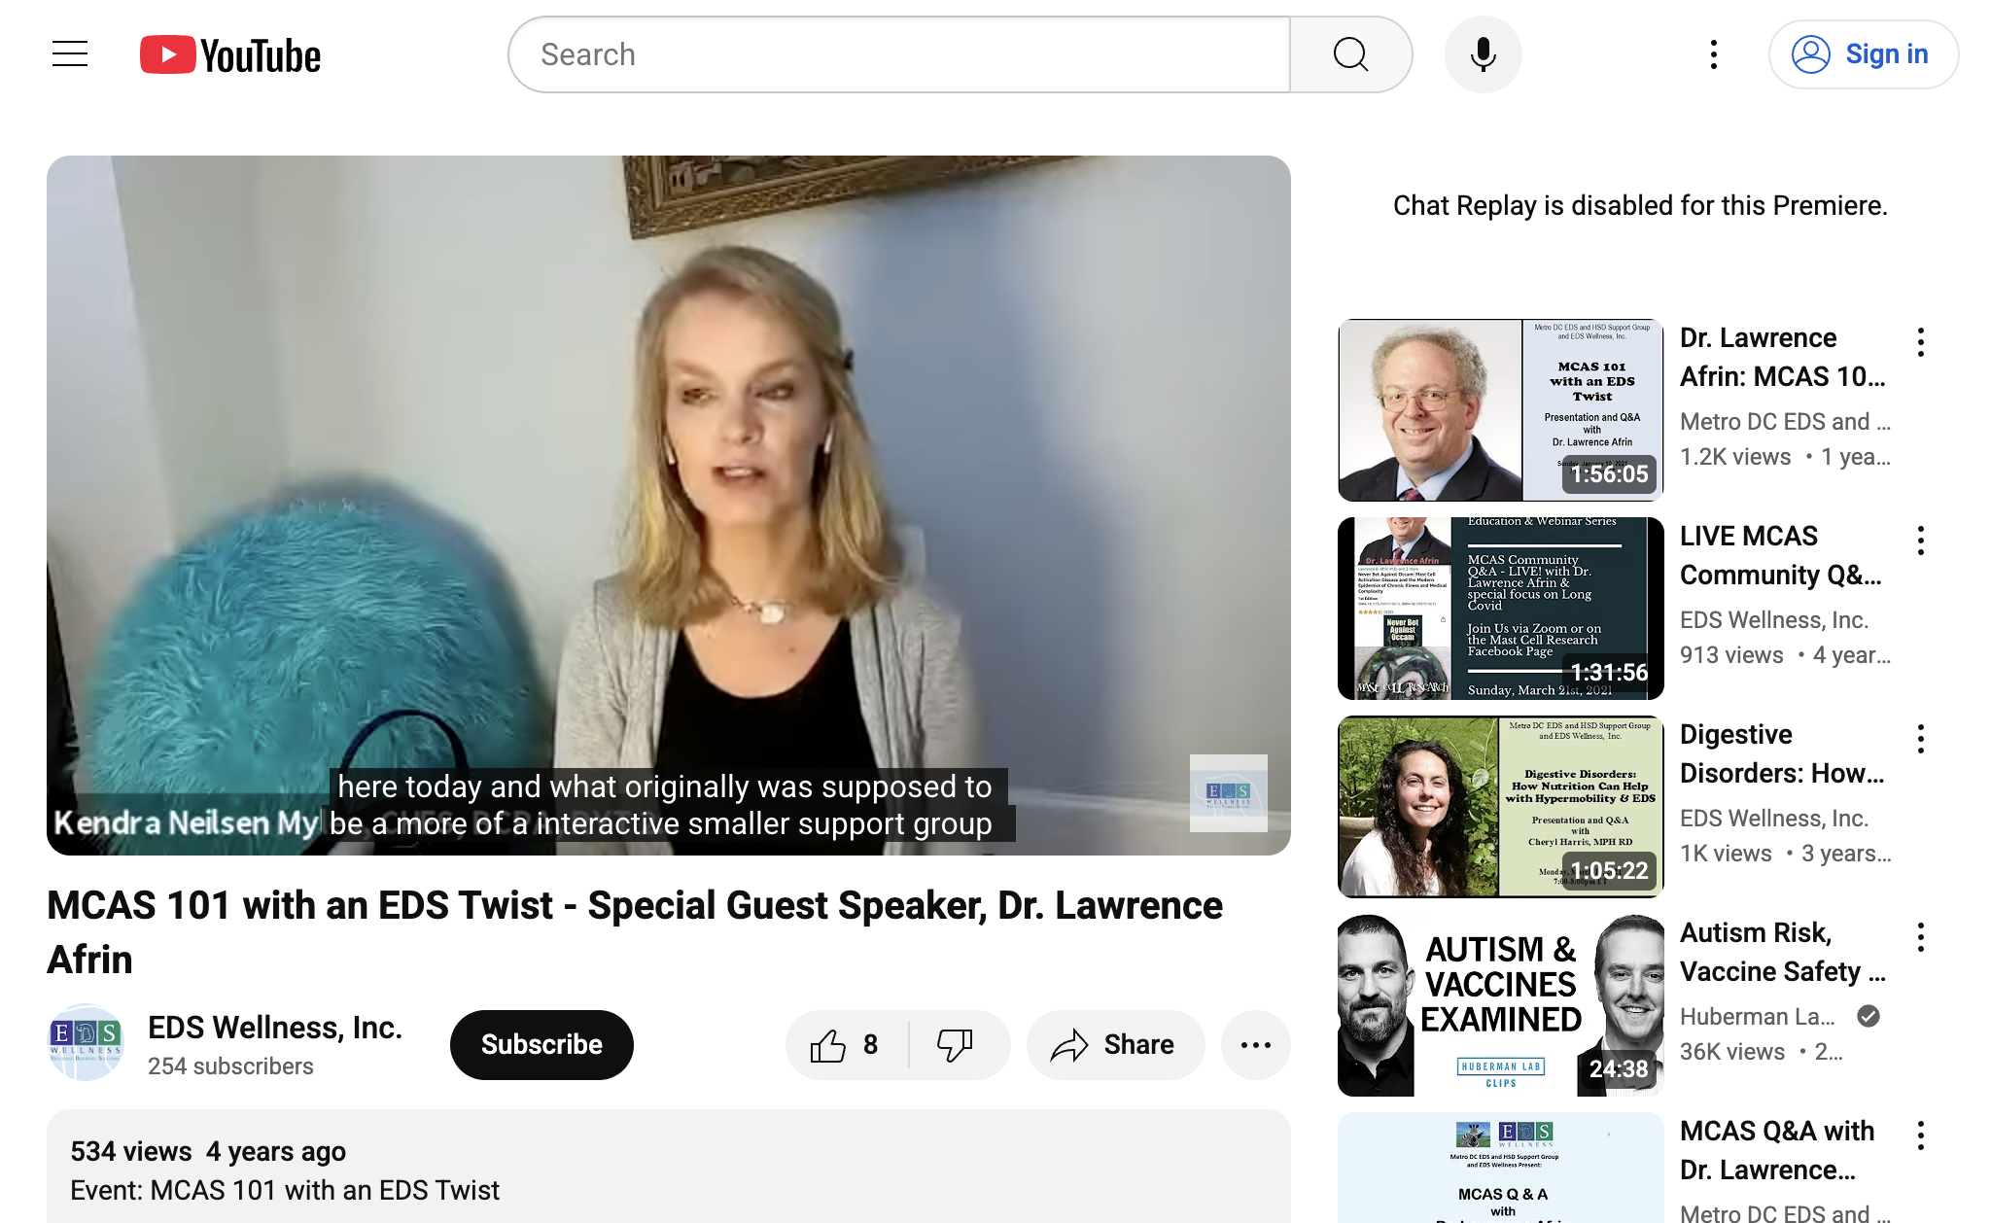Search with your voice microphone

pos(1483,54)
